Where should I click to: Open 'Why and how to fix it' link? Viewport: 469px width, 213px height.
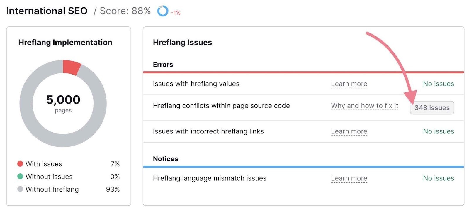tap(364, 105)
